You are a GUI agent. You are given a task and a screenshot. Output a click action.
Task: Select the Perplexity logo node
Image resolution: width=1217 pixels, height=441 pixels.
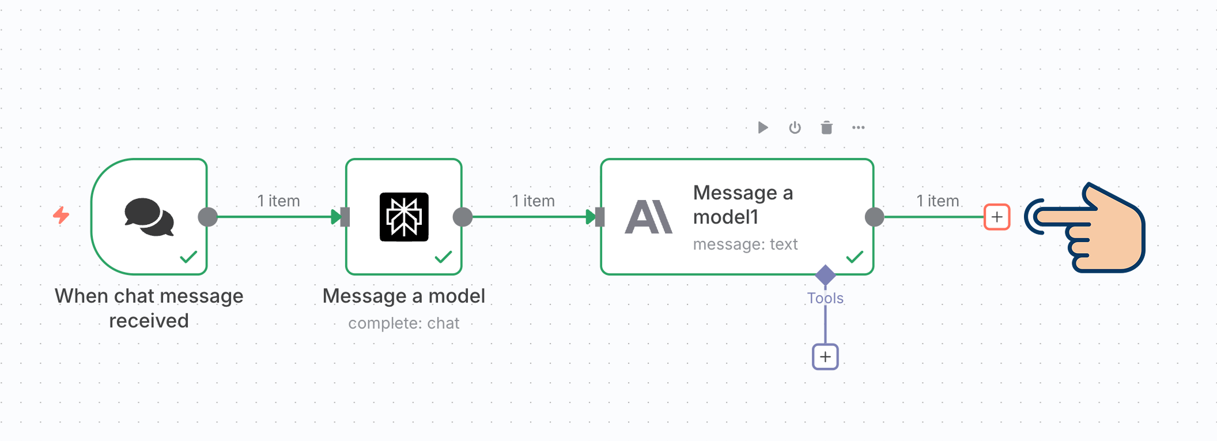coord(404,217)
